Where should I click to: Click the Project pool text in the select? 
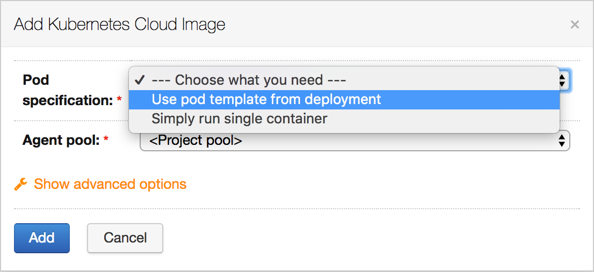[196, 141]
